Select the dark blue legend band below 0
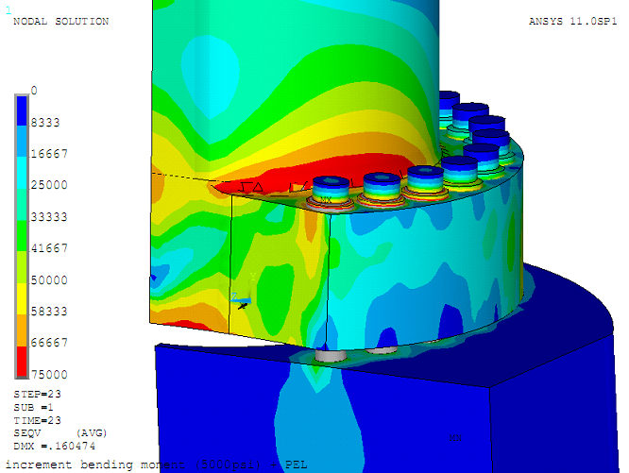This screenshot has width=629, height=473. coord(22,111)
